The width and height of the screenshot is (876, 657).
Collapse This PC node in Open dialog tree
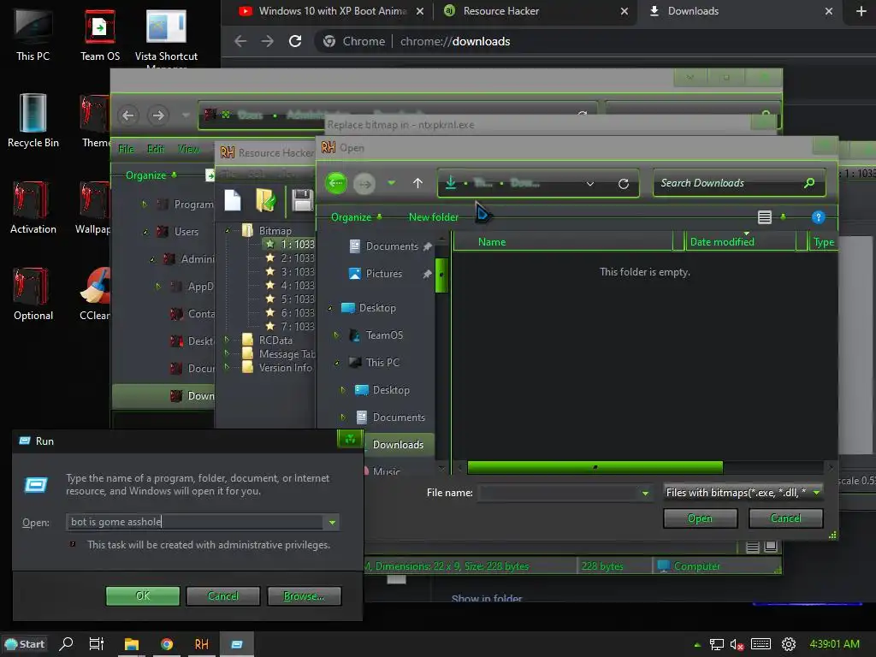pos(335,363)
